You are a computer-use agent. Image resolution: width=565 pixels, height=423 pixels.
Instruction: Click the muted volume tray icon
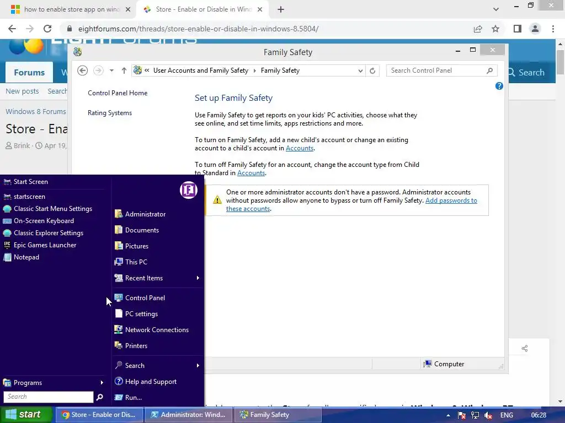click(x=488, y=415)
